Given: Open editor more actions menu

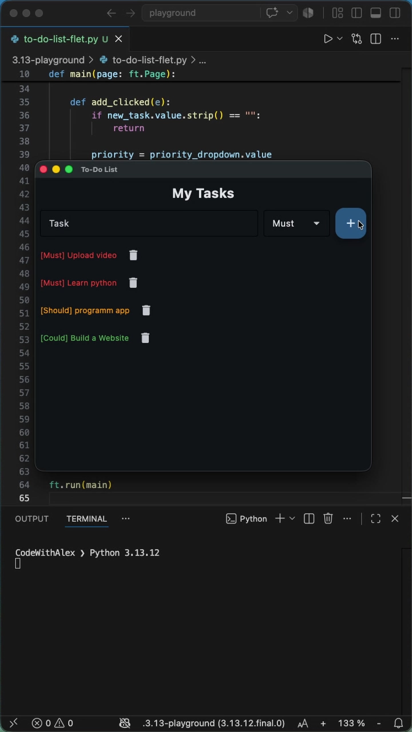Looking at the screenshot, I should 395,39.
